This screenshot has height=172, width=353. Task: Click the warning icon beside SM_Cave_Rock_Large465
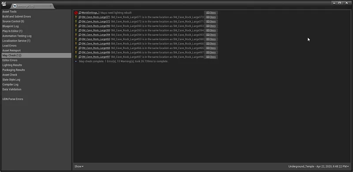(76, 44)
